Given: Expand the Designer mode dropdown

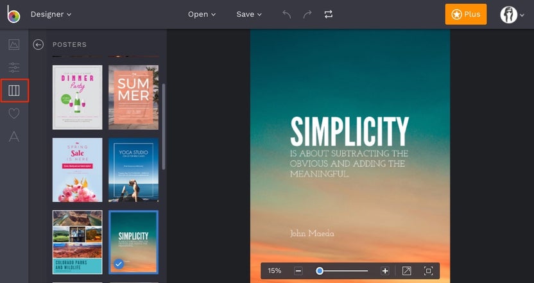Looking at the screenshot, I should 51,14.
